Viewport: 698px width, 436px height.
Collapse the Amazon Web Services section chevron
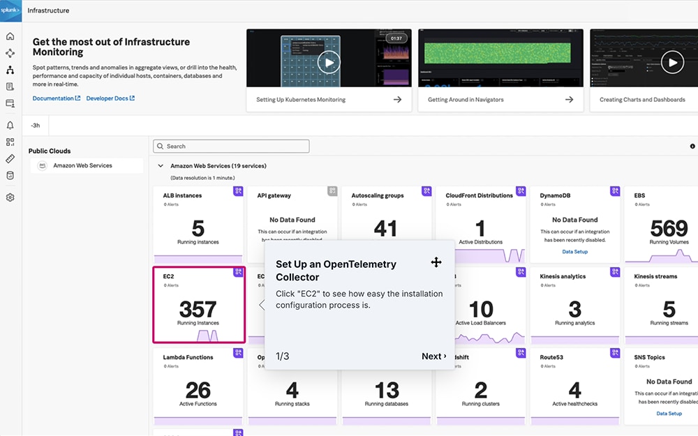point(161,166)
